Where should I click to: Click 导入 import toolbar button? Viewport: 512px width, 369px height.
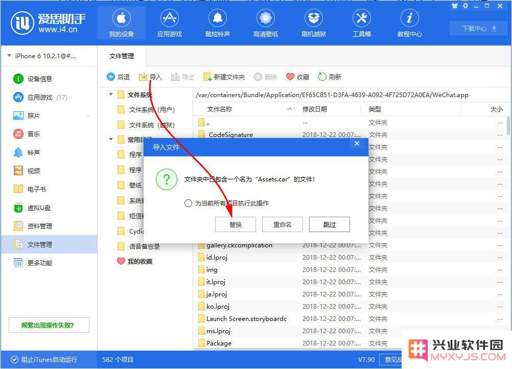[x=150, y=77]
